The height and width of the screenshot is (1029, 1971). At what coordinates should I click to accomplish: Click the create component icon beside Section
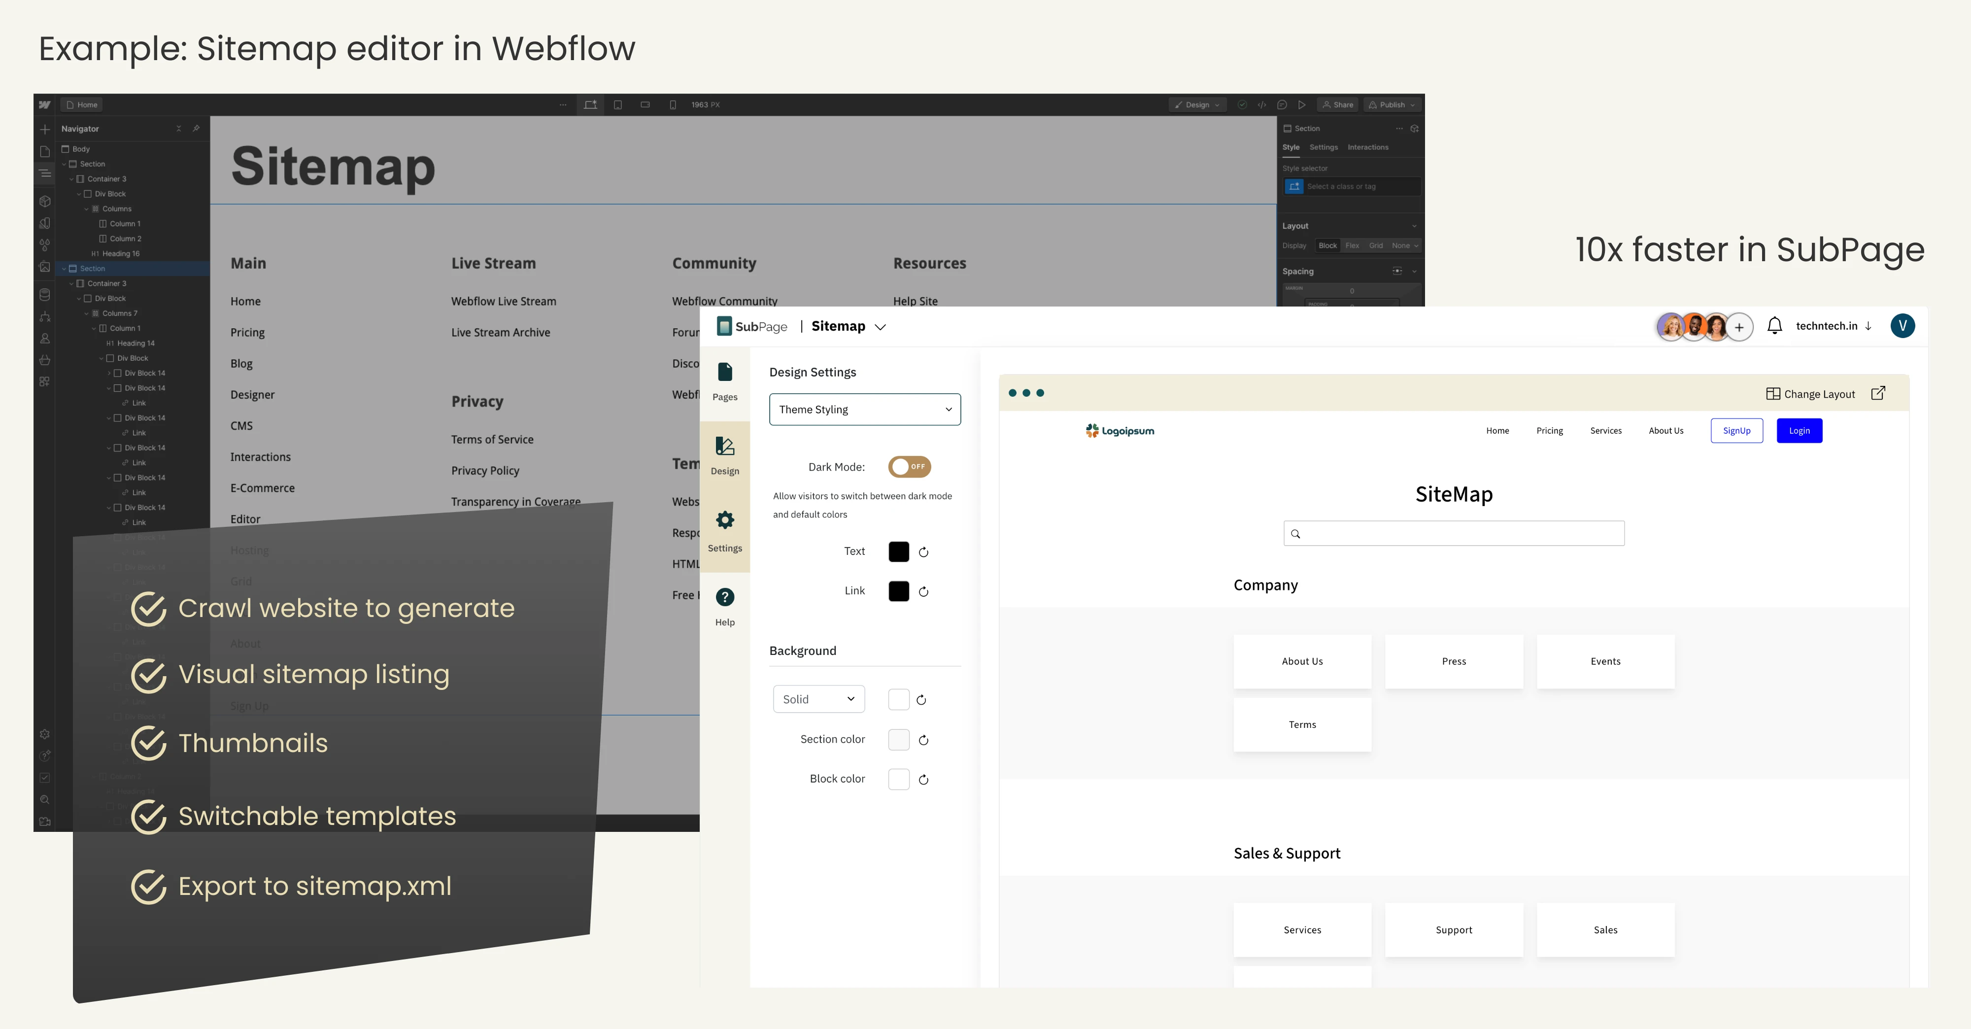(1414, 129)
